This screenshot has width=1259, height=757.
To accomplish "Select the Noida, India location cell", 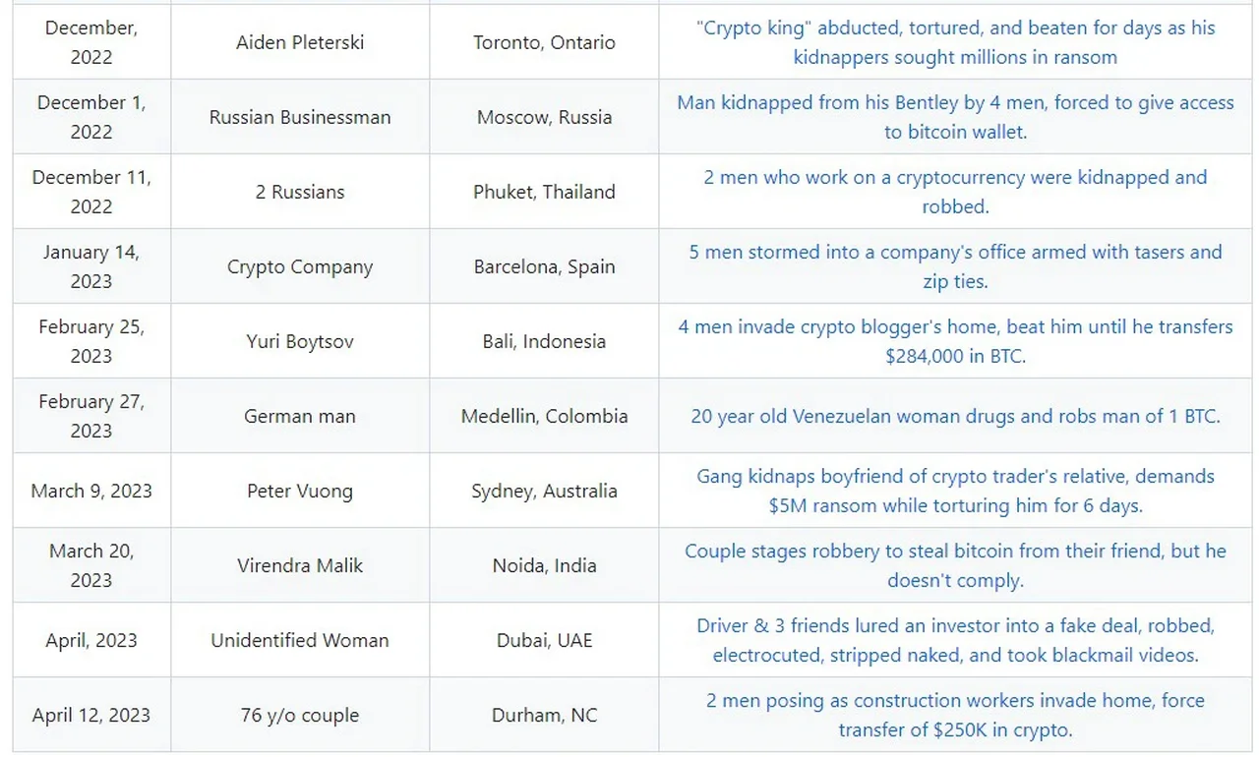I will [x=544, y=565].
